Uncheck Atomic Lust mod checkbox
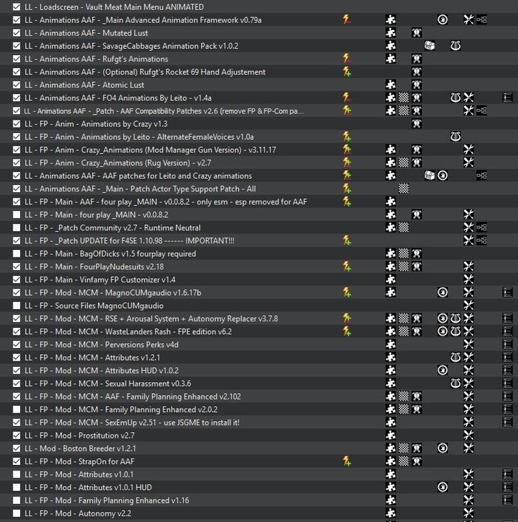The height and width of the screenshot is (522, 518). (16, 84)
